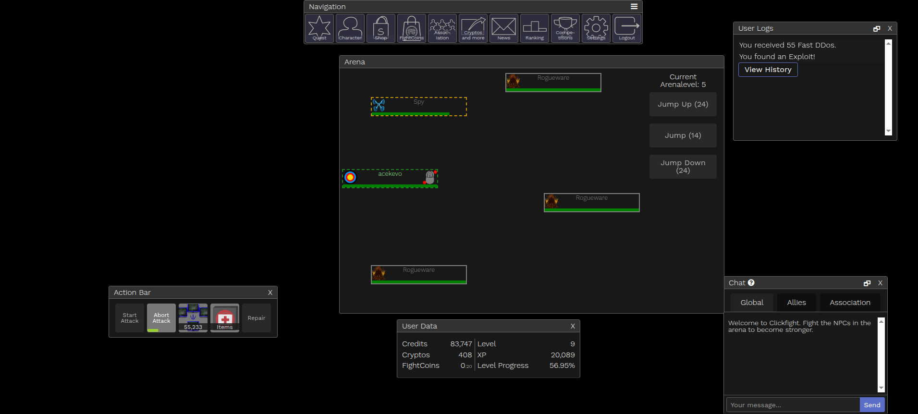Click Jump Up (24) button

pyautogui.click(x=683, y=104)
